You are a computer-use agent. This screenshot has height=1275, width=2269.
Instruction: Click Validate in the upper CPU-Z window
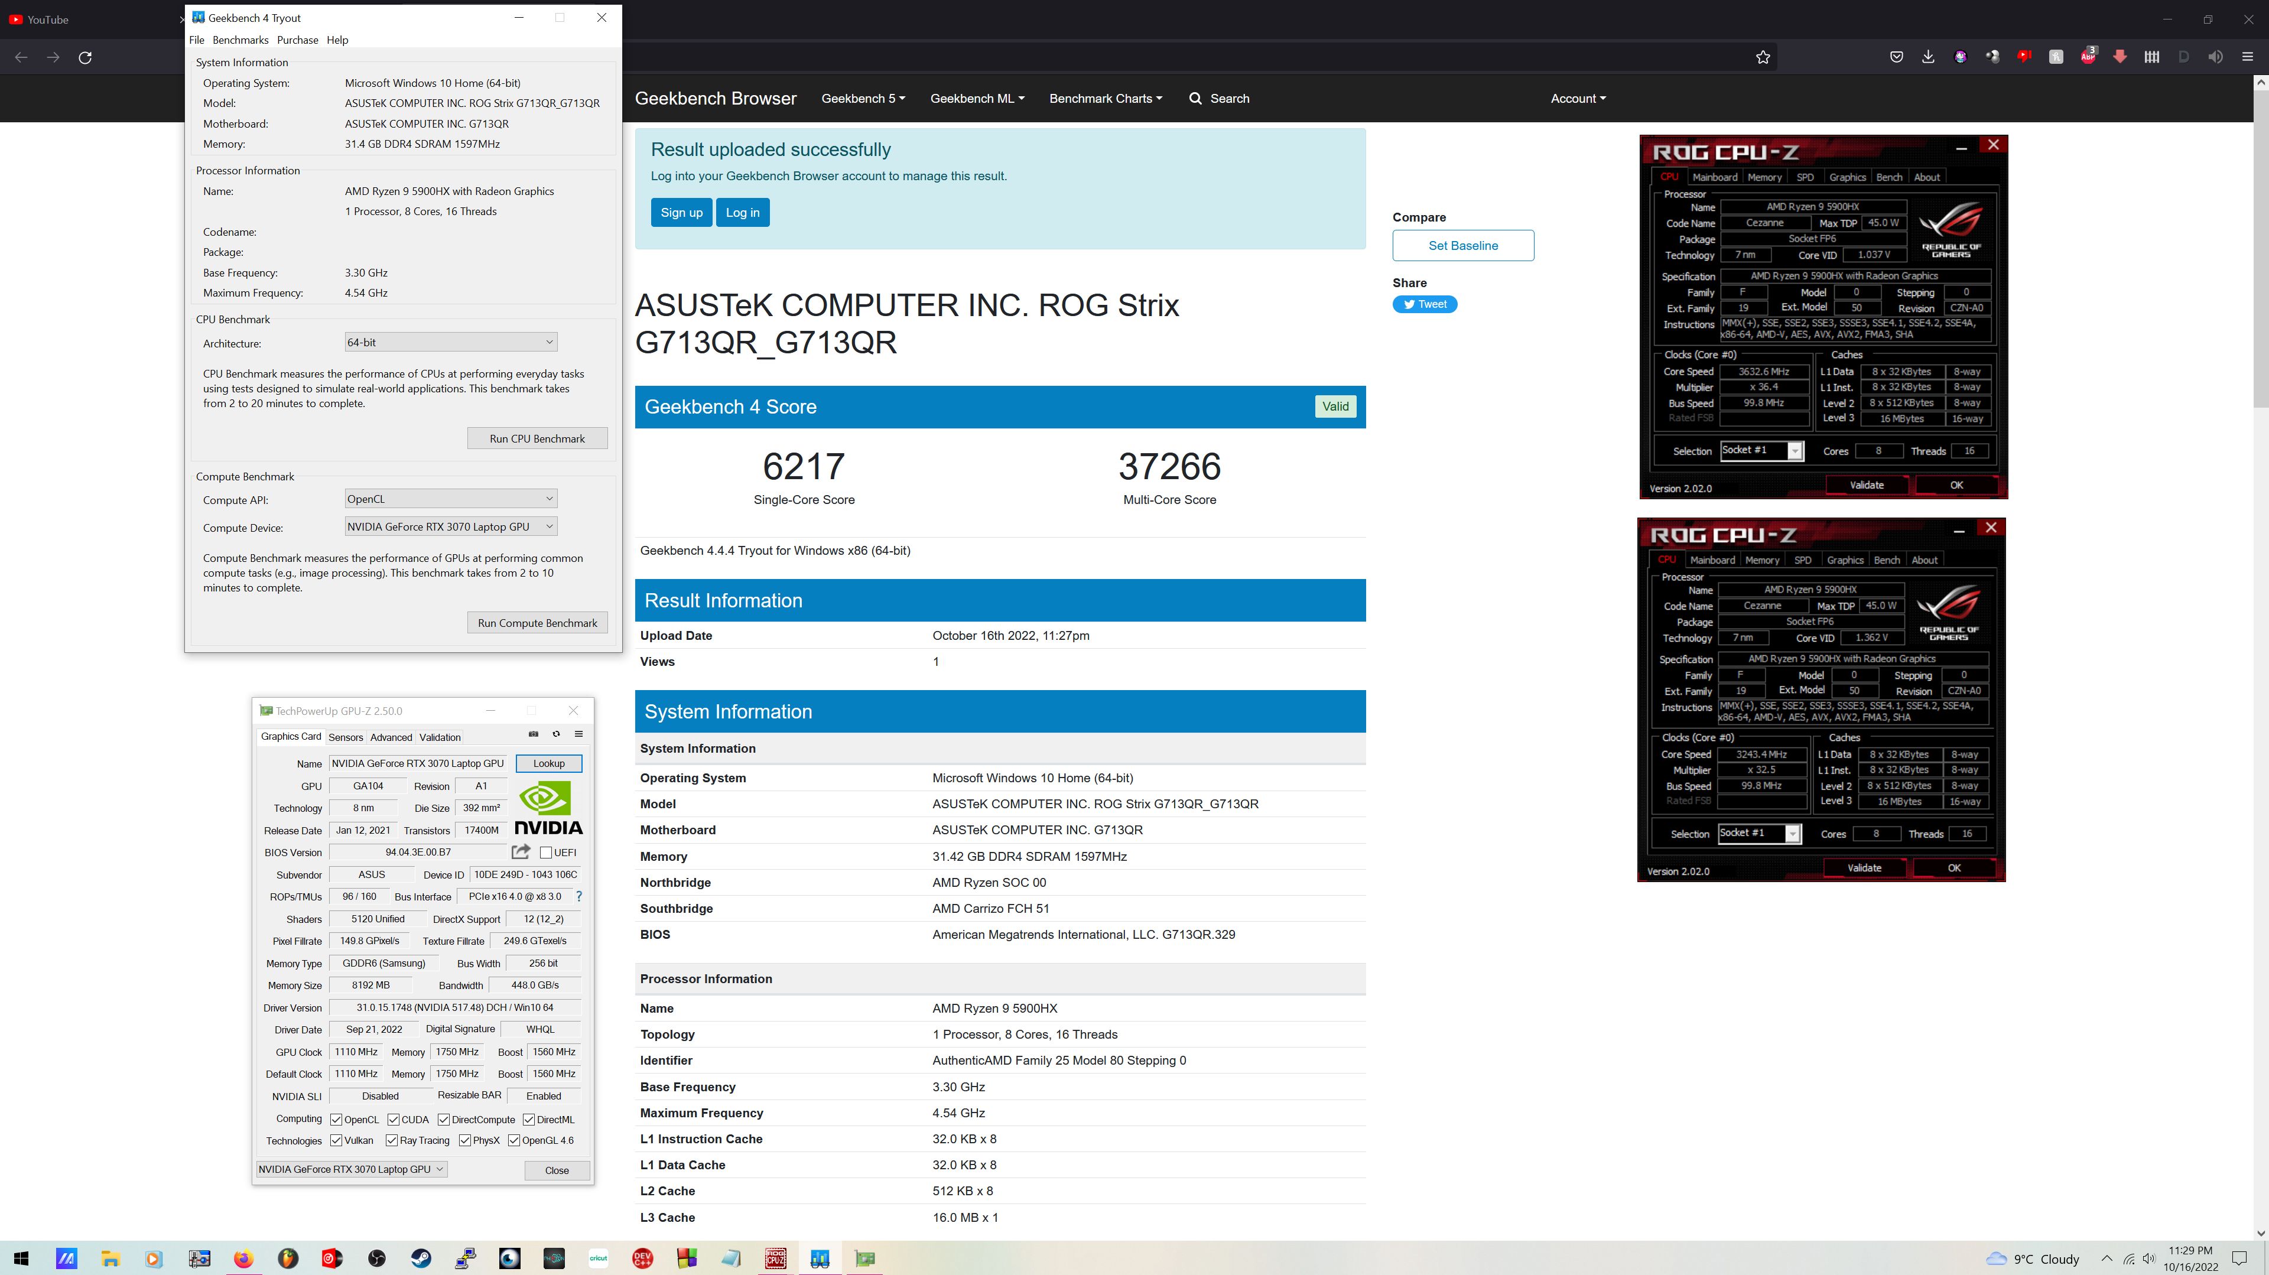tap(1867, 485)
